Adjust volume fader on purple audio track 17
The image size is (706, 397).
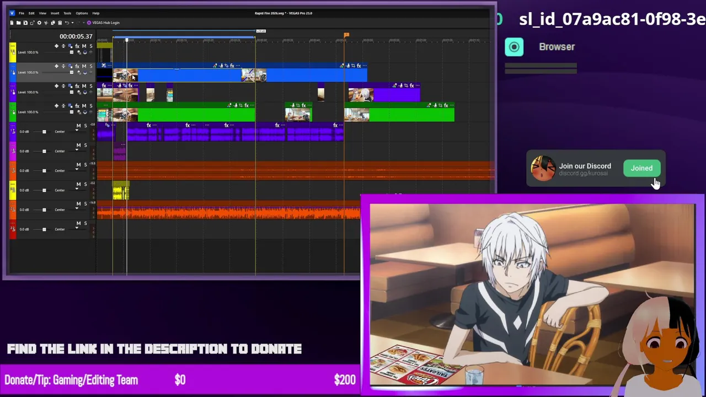[x=44, y=132]
